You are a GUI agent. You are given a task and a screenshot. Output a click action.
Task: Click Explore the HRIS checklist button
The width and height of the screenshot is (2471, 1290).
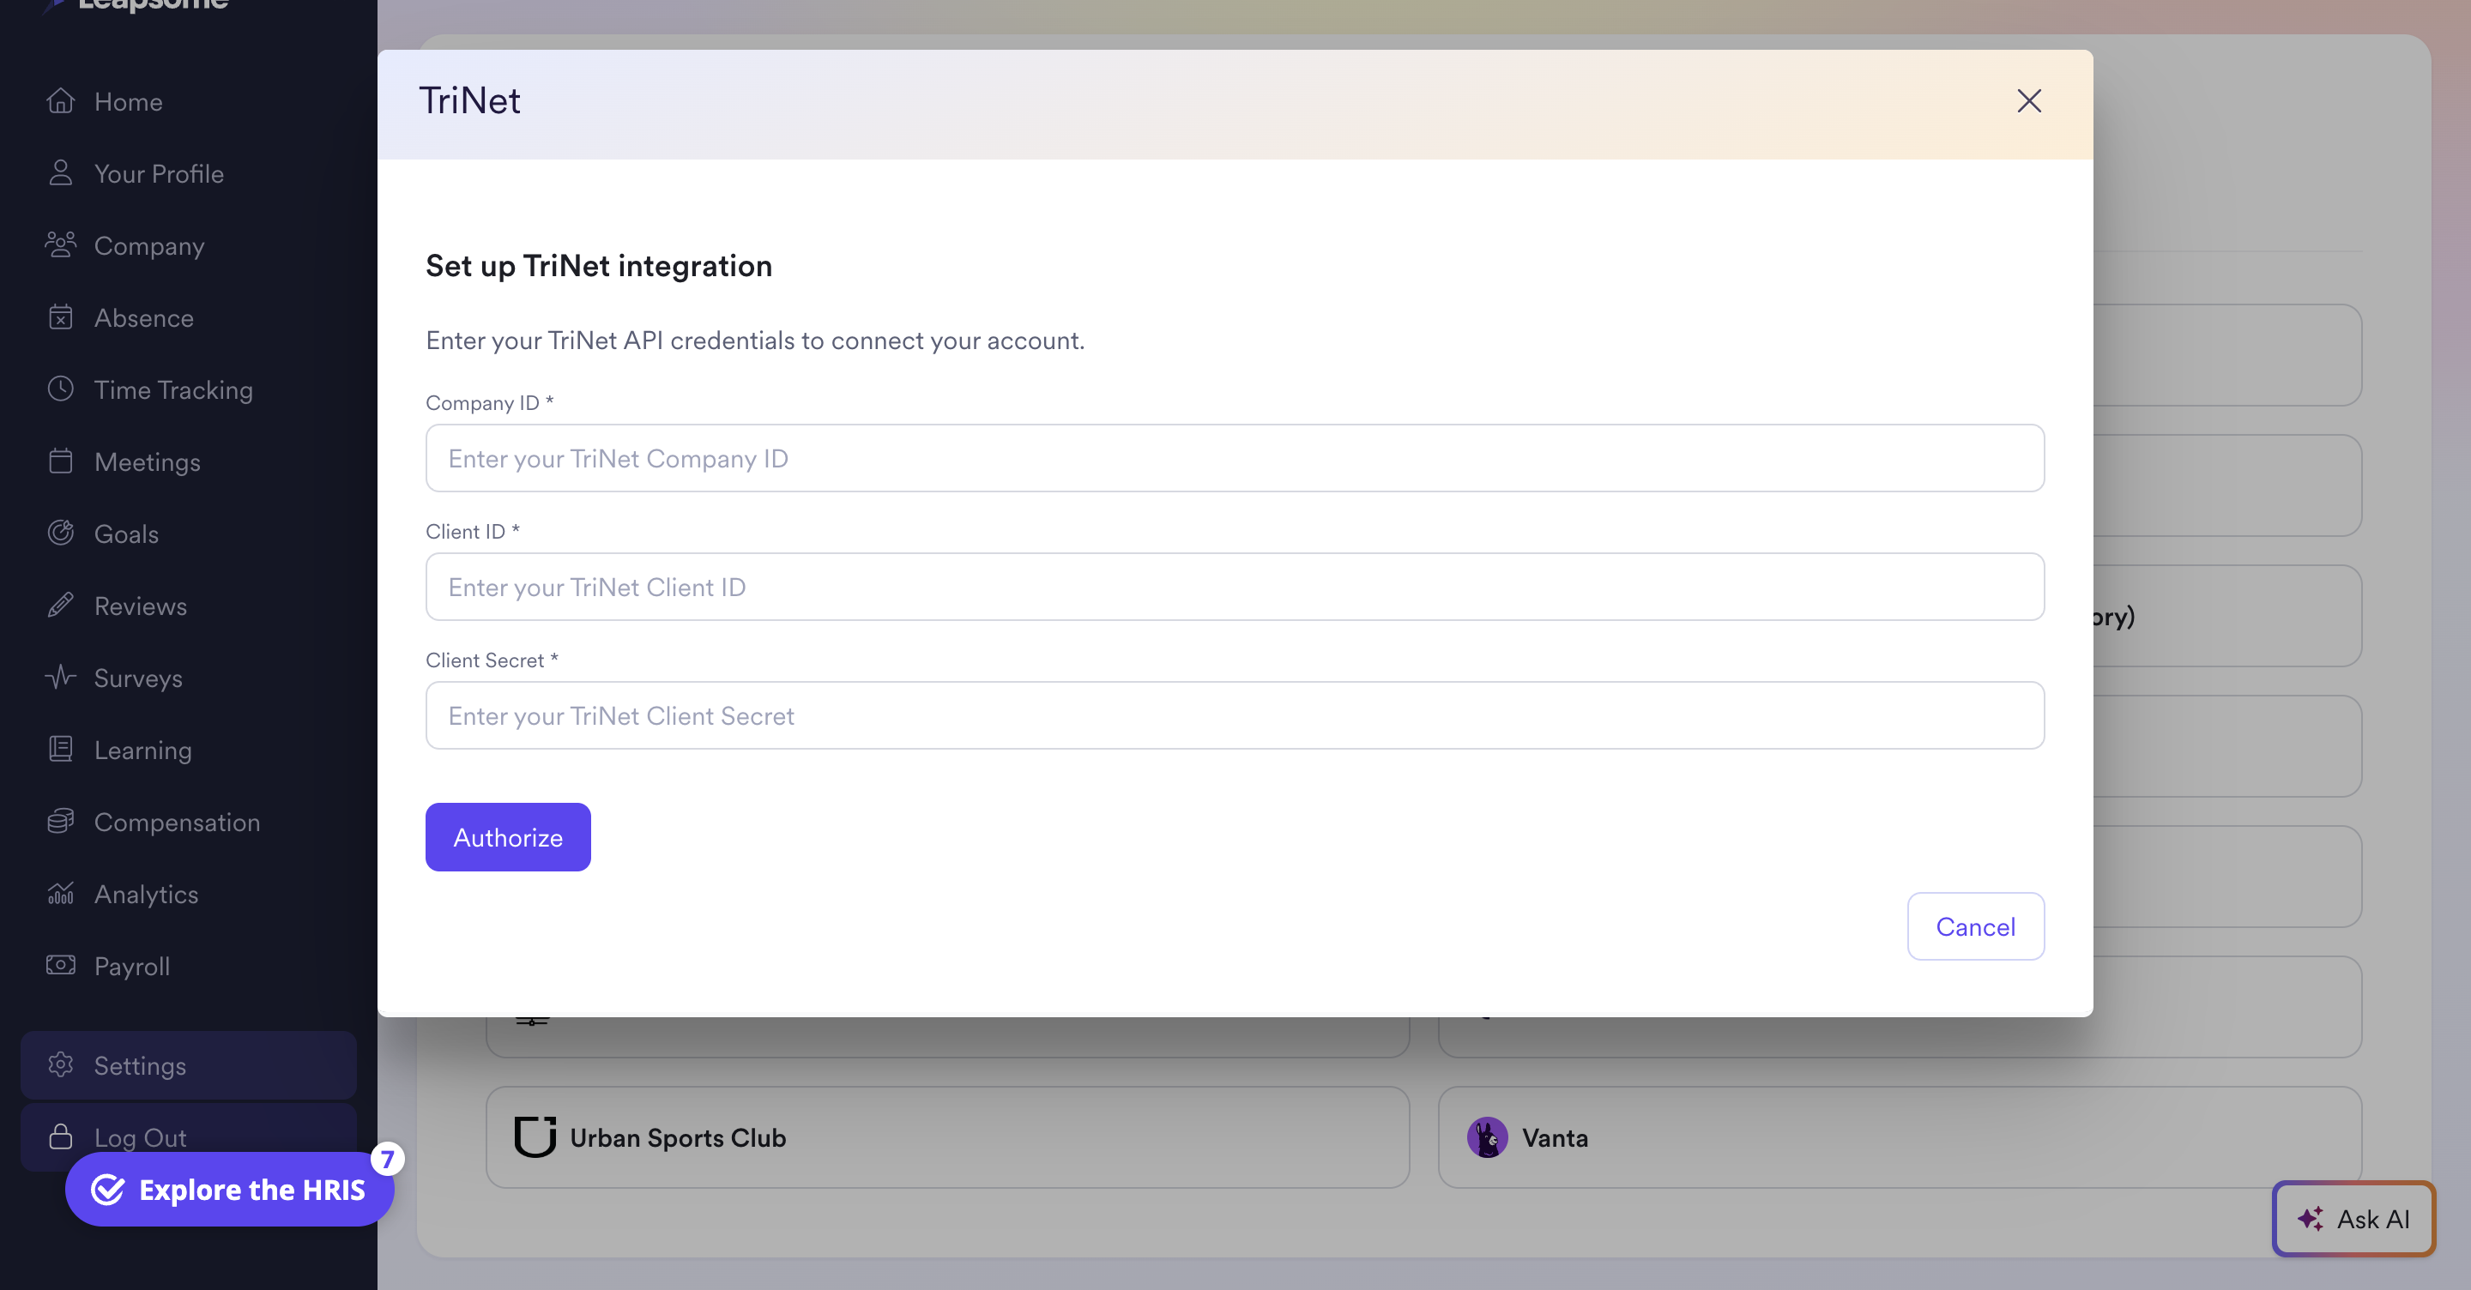229,1190
